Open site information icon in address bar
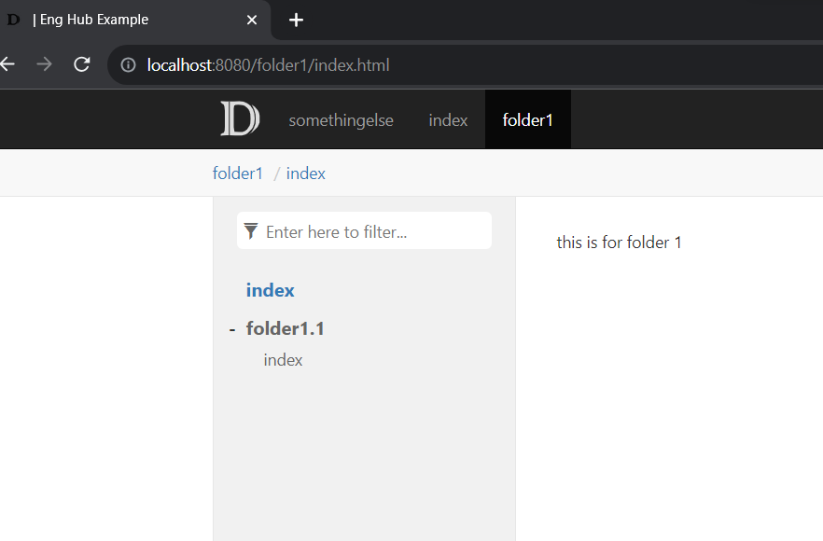This screenshot has height=541, width=823. [127, 65]
